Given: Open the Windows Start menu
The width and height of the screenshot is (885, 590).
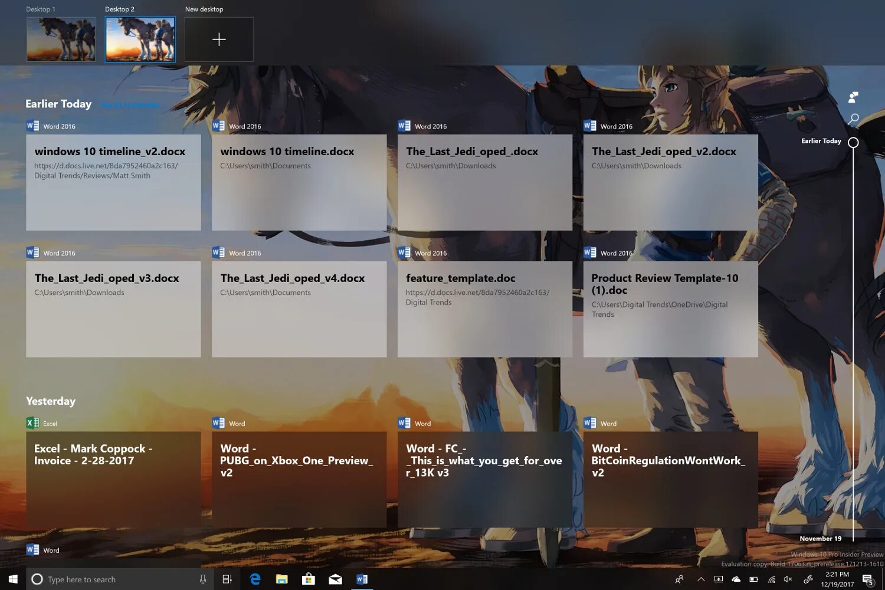Looking at the screenshot, I should [13, 579].
